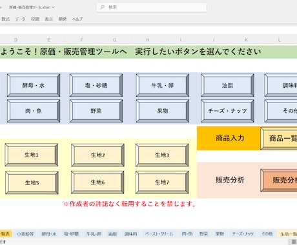This screenshot has width=297, height=245.
Task: Click the 商品一覧 button
Action: [279, 139]
